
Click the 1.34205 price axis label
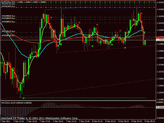click(x=160, y=16)
